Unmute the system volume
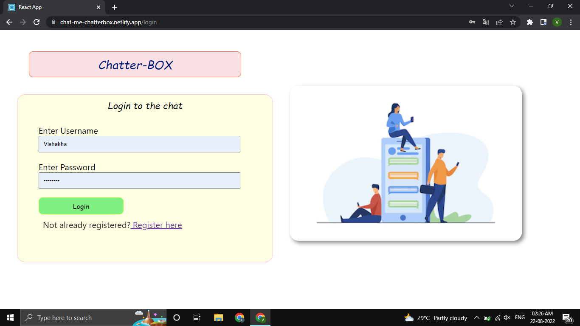Image resolution: width=580 pixels, height=326 pixels. pos(507,317)
